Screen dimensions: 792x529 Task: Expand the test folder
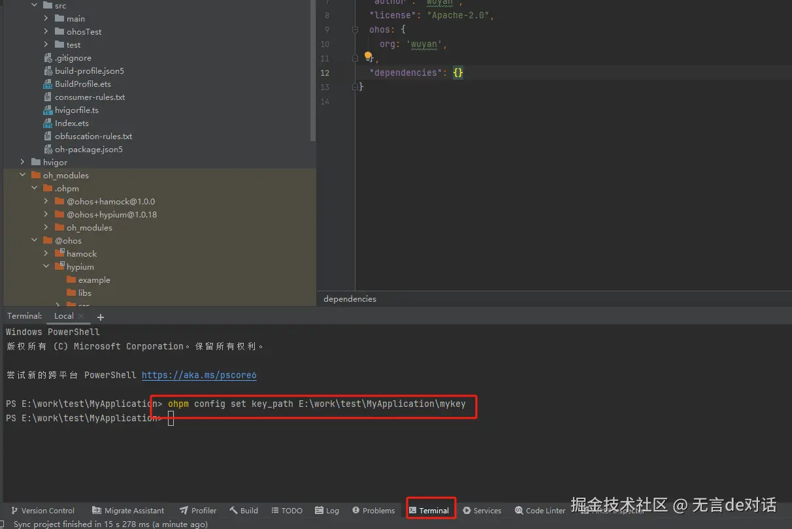tap(46, 44)
